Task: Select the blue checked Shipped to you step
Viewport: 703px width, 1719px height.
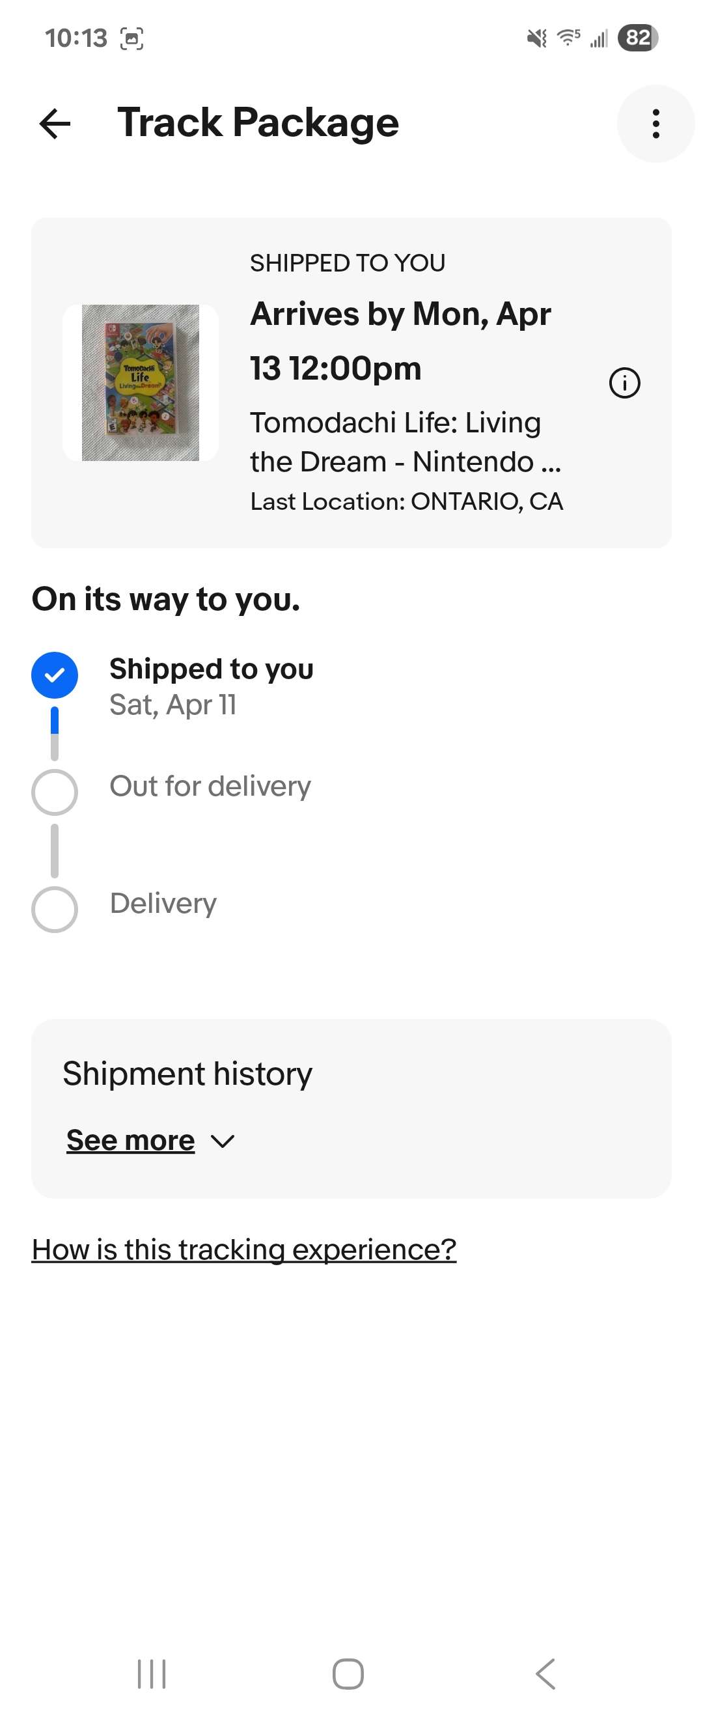Action: [55, 675]
